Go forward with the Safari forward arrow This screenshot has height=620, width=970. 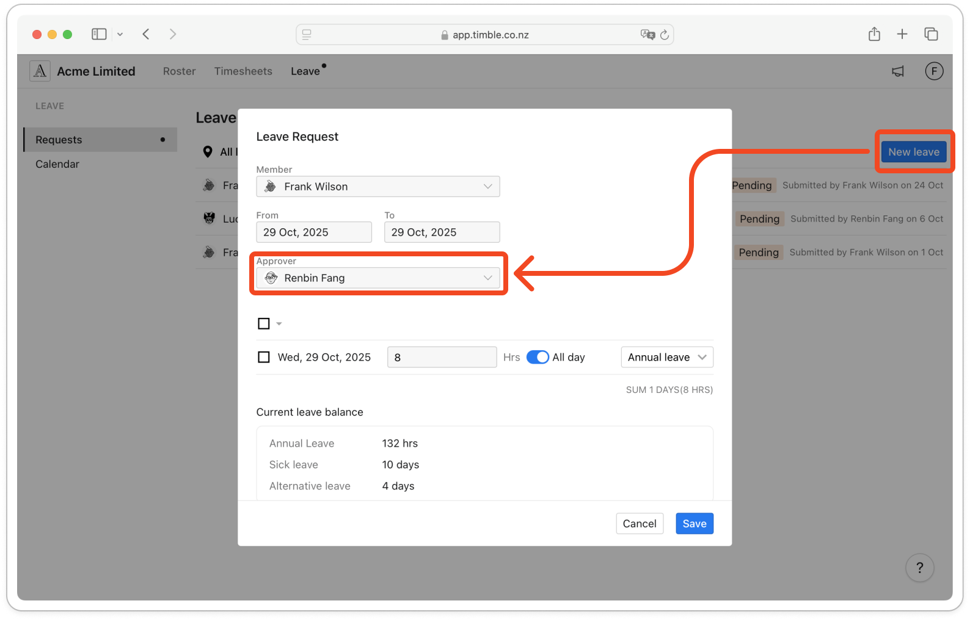[173, 34]
